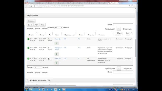Open the Windows Start menu
162x91 pixels.
point(27,90)
